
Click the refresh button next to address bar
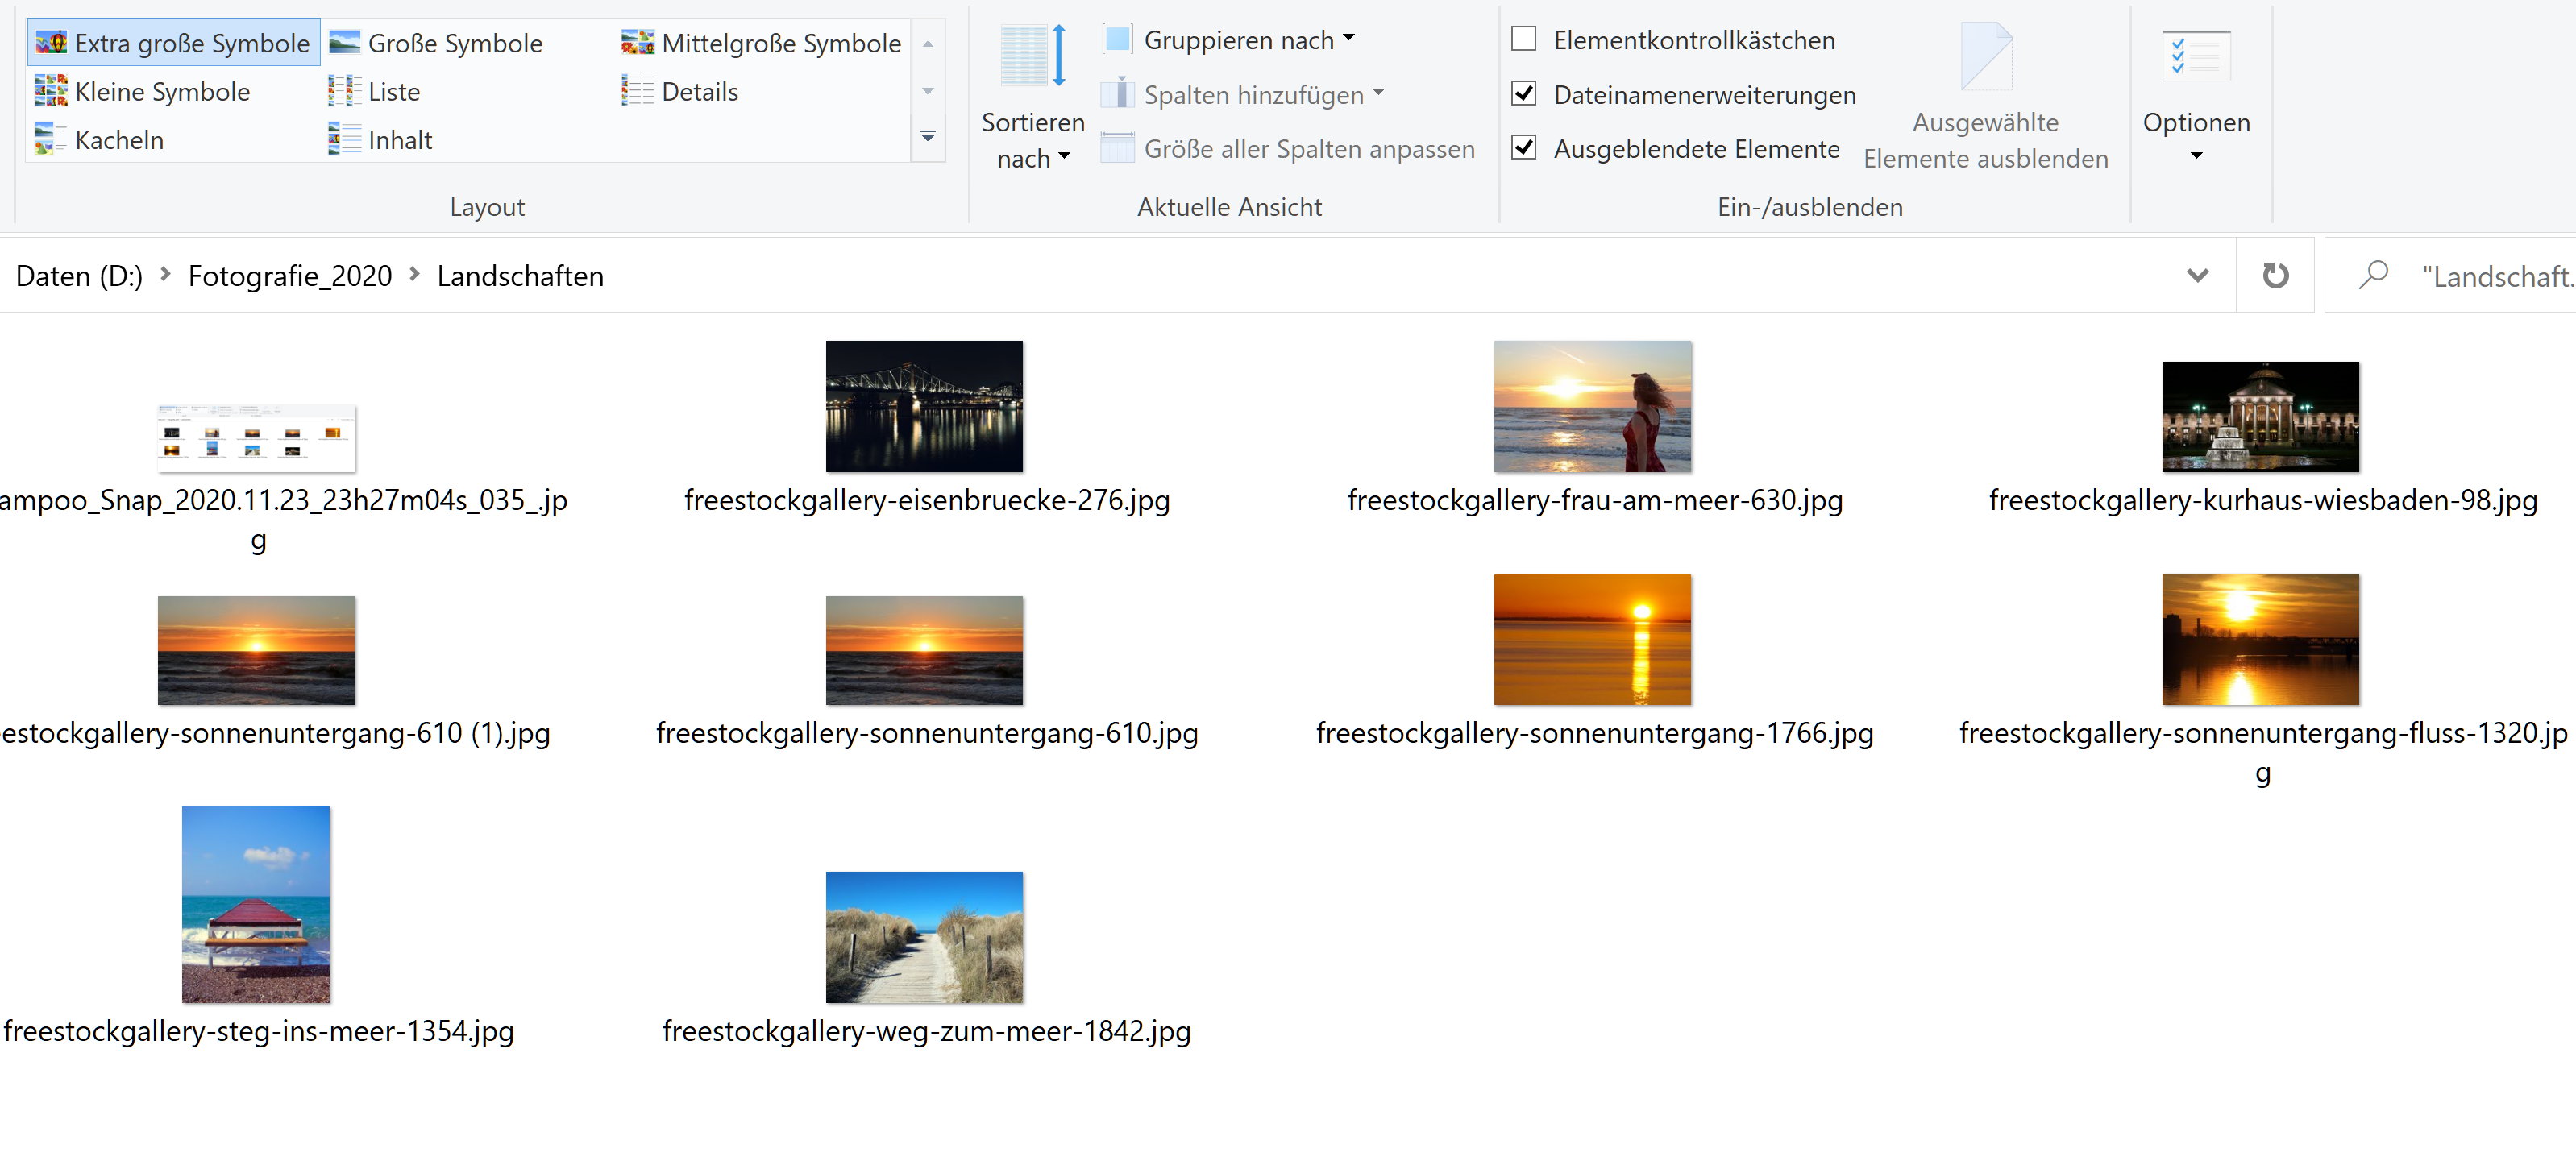[2275, 275]
